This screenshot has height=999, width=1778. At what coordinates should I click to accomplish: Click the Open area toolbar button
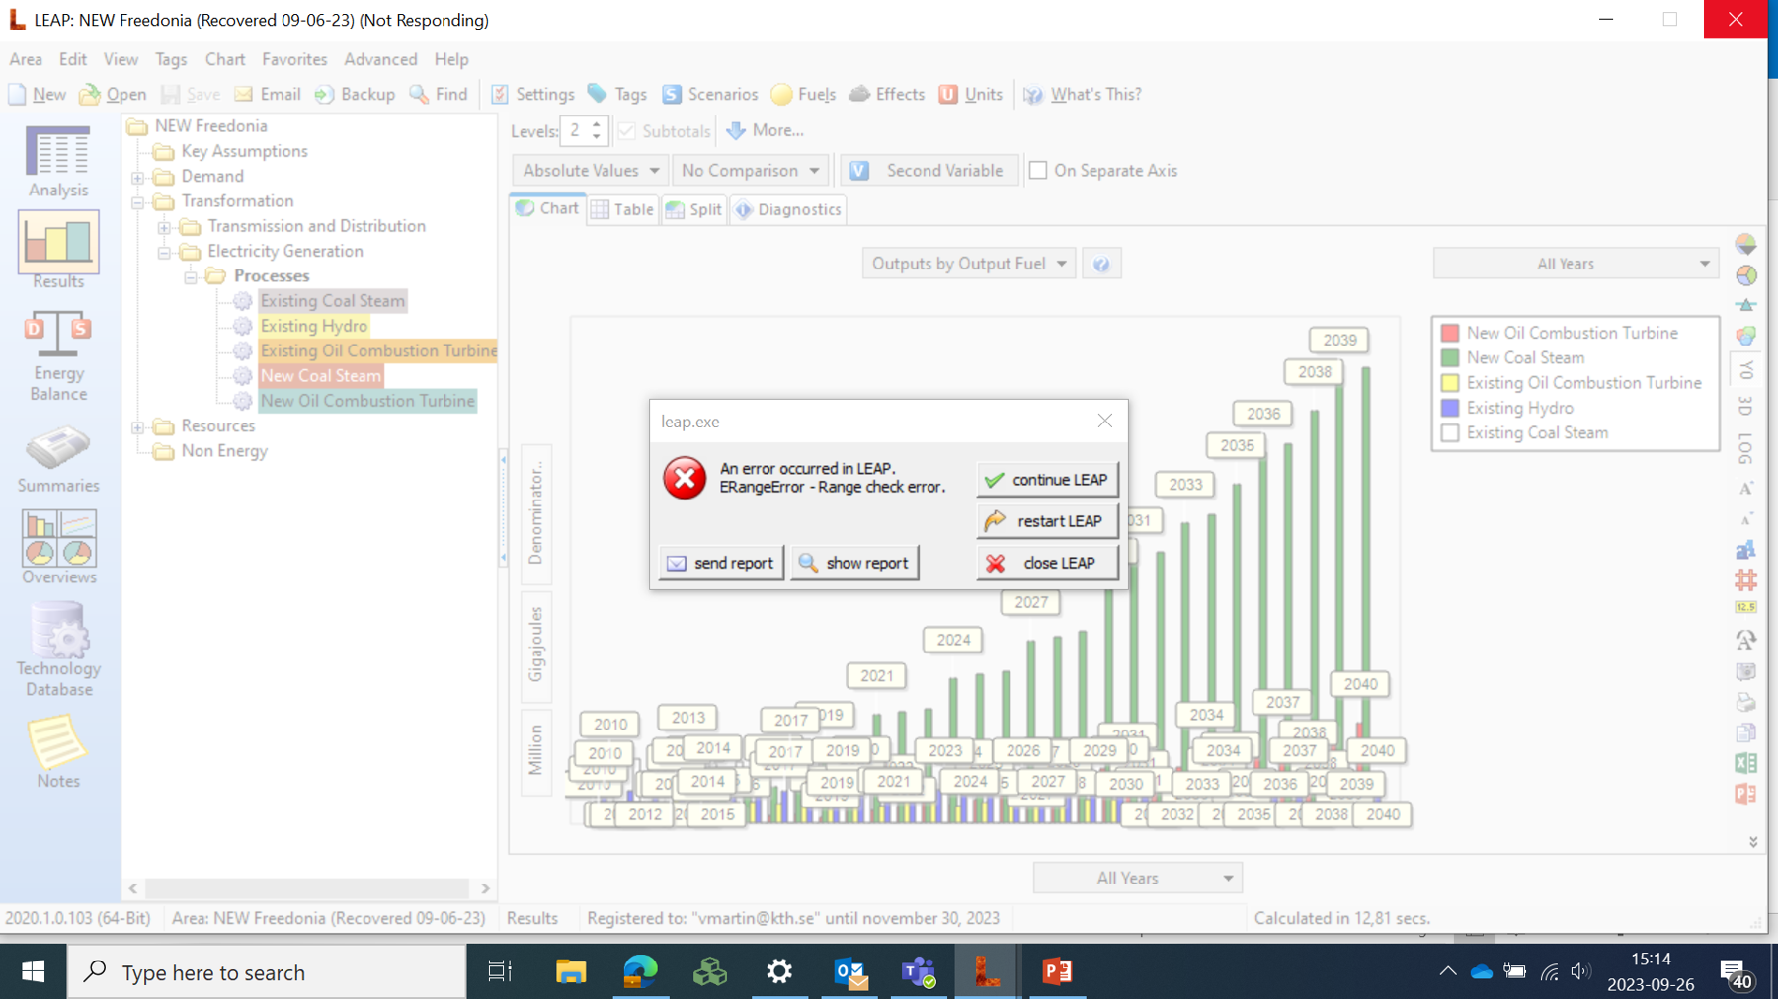113,94
